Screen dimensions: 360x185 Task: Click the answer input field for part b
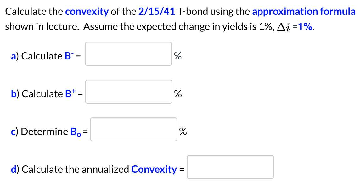click(128, 92)
